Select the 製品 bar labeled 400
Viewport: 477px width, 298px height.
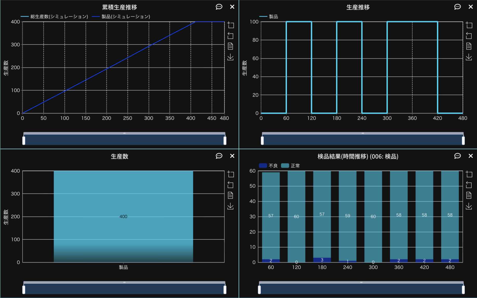tap(123, 216)
